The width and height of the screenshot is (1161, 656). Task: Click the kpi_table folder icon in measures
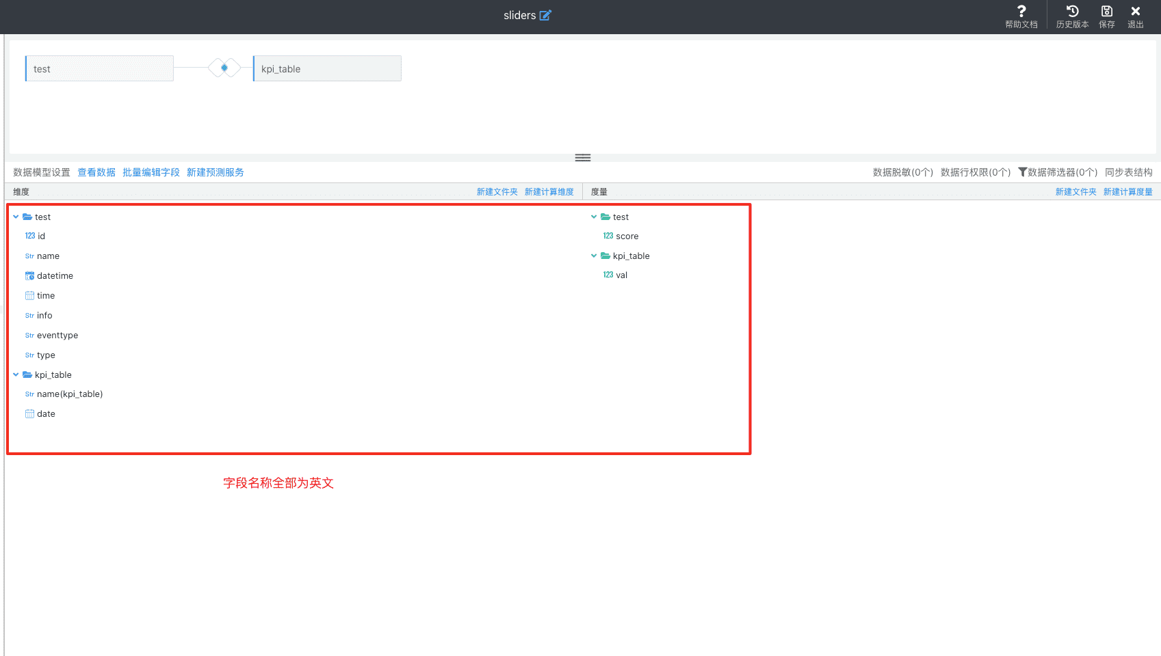click(605, 256)
